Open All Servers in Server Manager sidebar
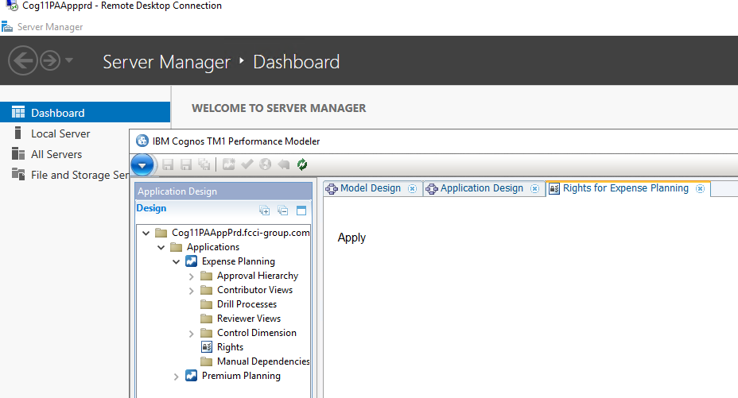The image size is (738, 398). (56, 155)
